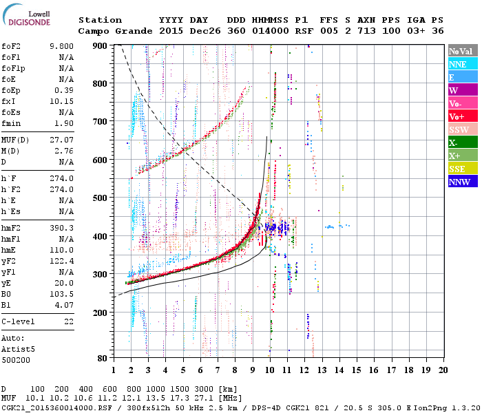Click the time 014000 in header
Screen dimensions: 482x413
click(271, 31)
